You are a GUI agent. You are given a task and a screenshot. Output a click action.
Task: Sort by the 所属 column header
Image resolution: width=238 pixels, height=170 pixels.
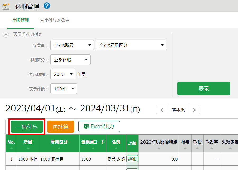pyautogui.click(x=28, y=143)
